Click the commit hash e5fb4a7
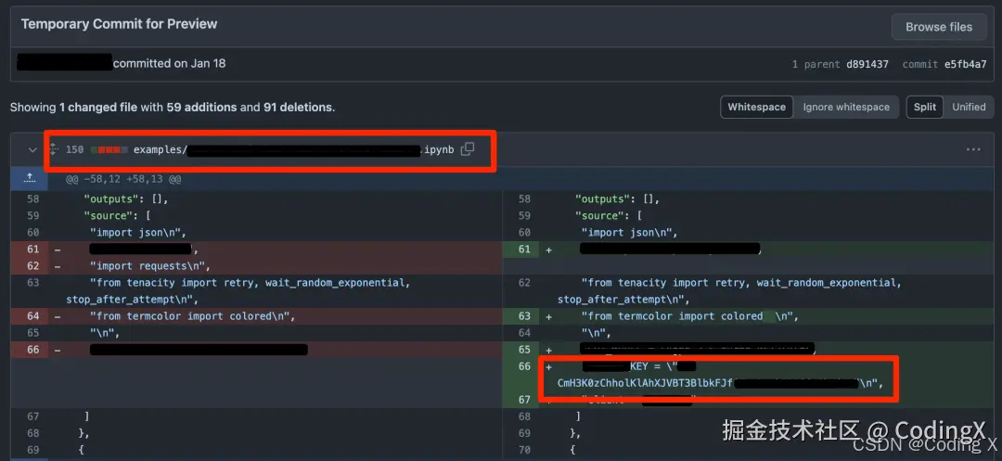The image size is (1002, 461). [964, 64]
